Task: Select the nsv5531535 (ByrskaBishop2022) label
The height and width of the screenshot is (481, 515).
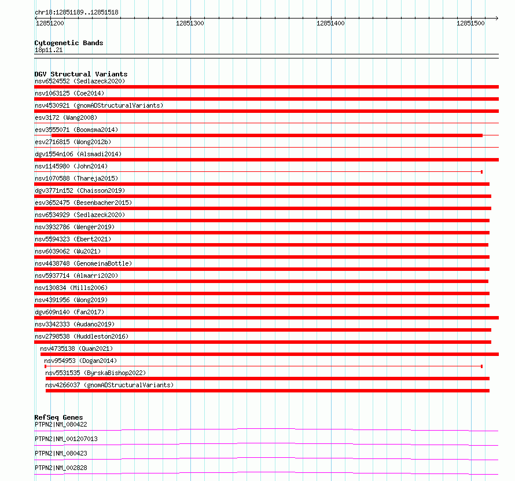Action: click(x=95, y=373)
